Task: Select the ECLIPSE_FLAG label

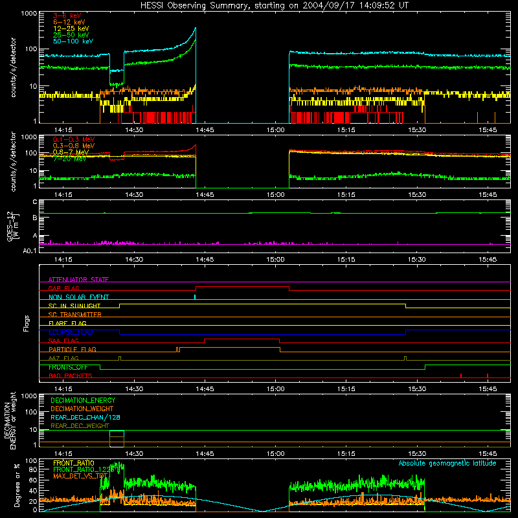Action: (x=71, y=332)
